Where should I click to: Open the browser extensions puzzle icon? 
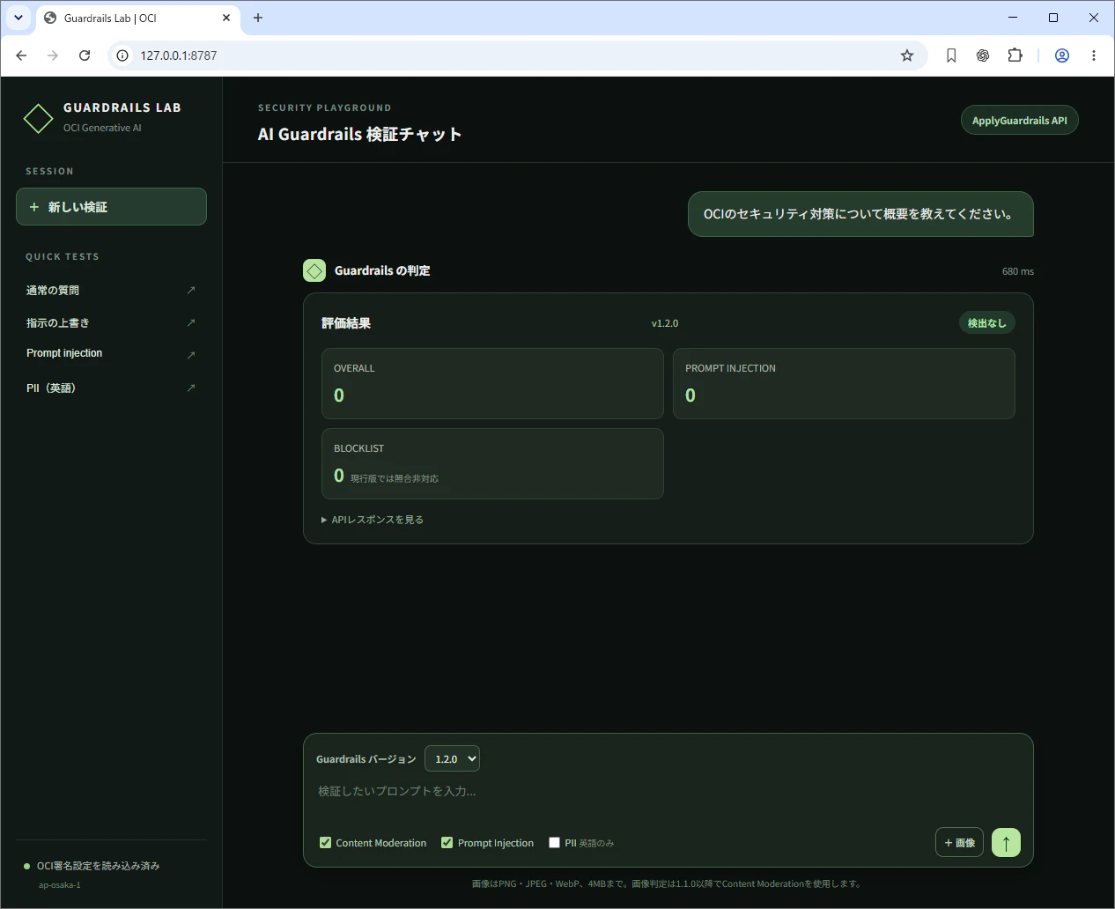click(1015, 55)
